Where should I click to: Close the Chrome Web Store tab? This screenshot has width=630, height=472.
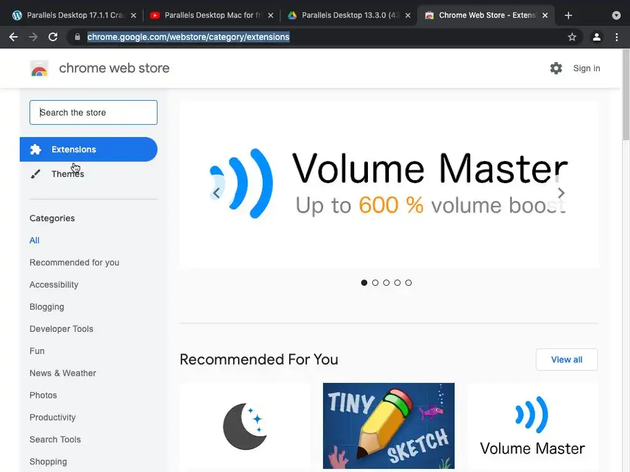545,15
